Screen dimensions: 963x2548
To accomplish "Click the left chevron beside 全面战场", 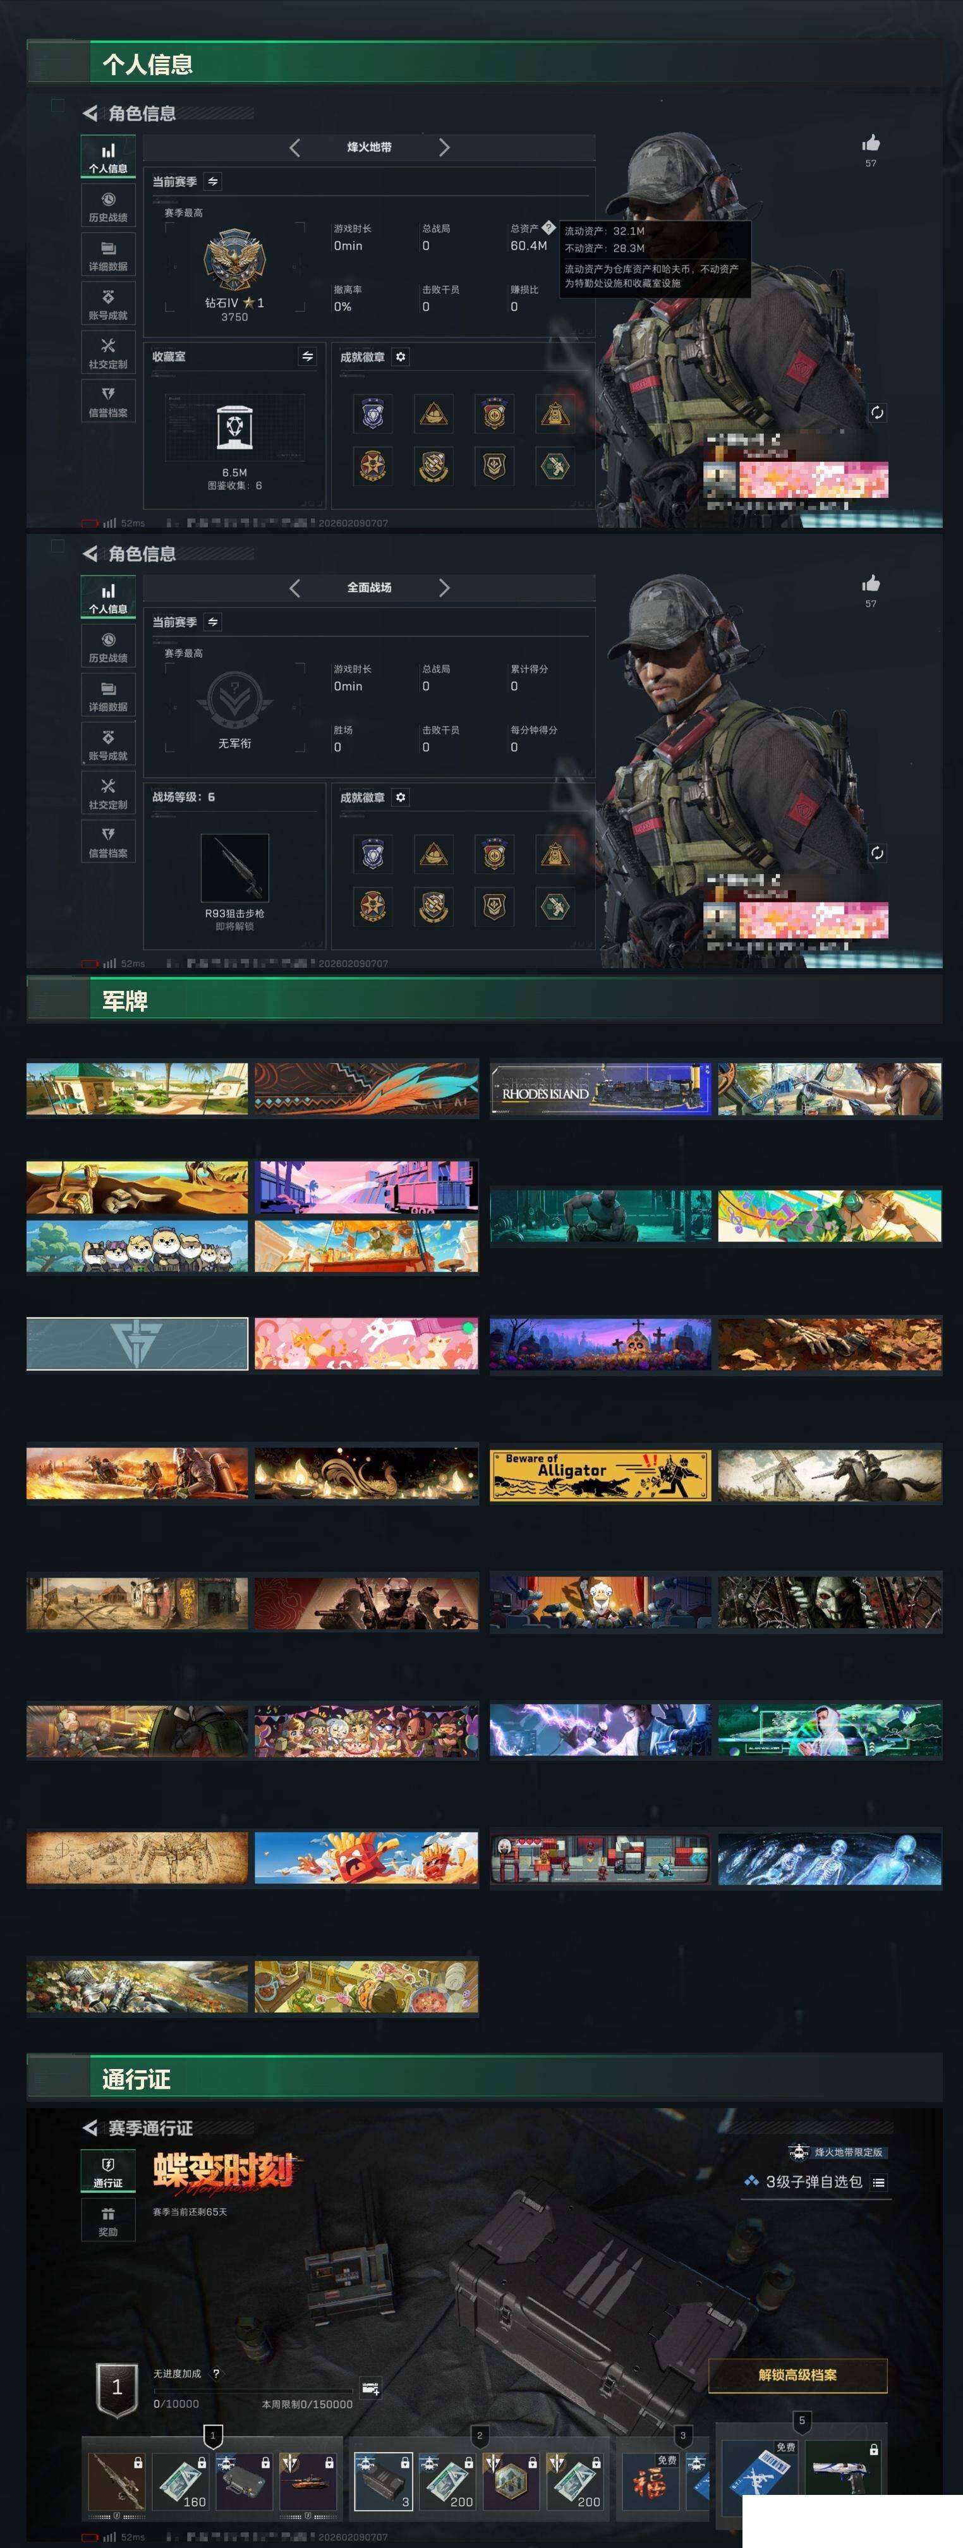I will [x=294, y=588].
